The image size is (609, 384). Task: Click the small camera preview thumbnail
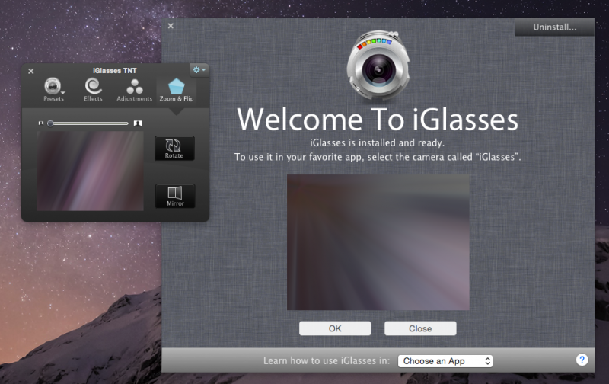[x=90, y=171]
